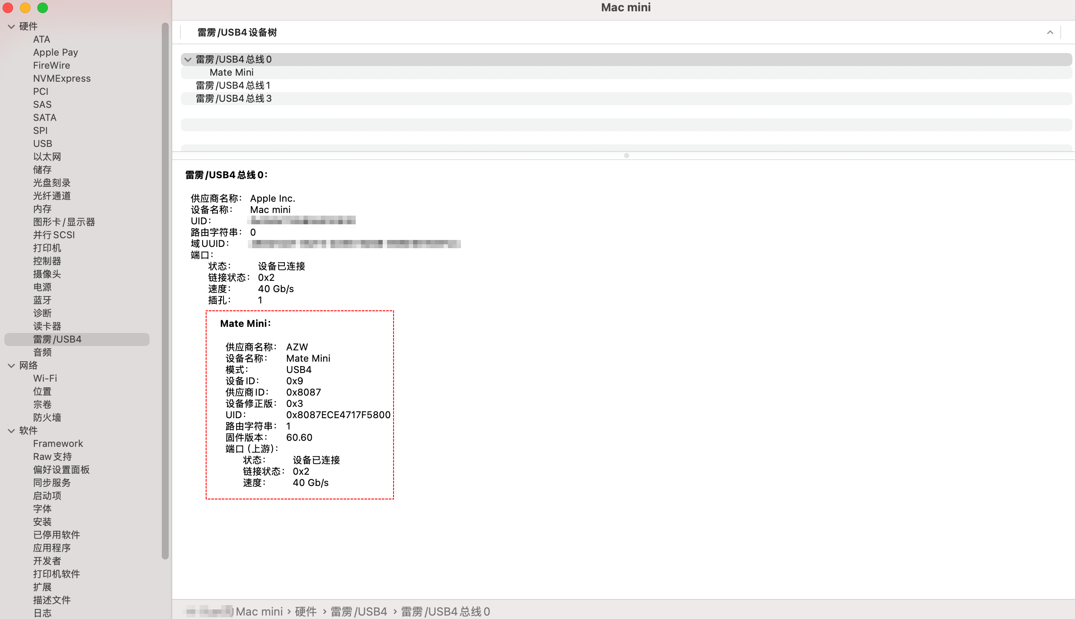Collapse the 硬件 sidebar section

(11, 27)
